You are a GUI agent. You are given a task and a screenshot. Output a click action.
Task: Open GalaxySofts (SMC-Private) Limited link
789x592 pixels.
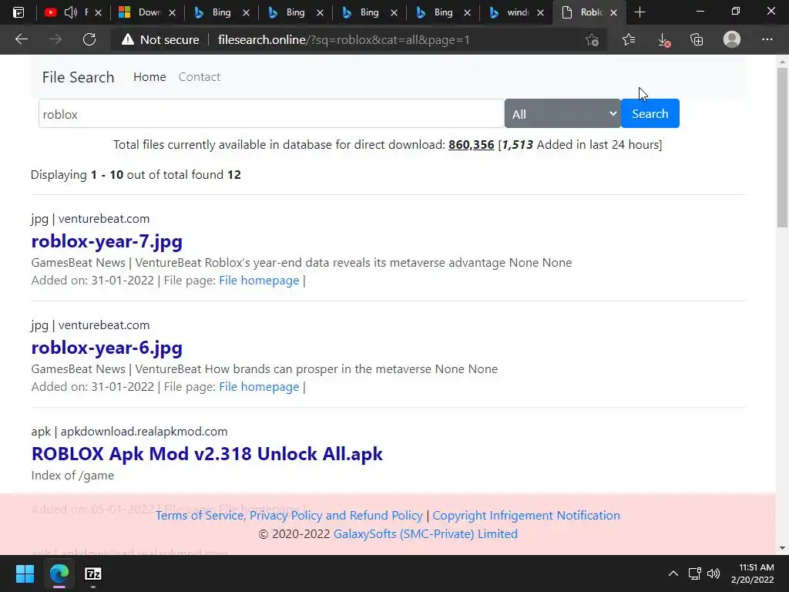coord(425,533)
